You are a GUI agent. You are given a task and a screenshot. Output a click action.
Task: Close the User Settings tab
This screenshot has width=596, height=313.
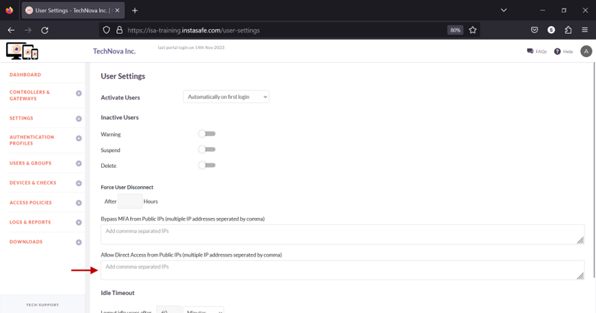click(117, 10)
